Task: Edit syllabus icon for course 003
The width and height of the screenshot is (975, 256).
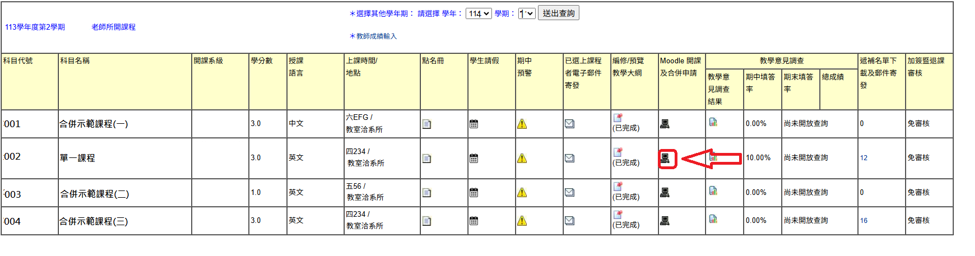Action: point(617,187)
